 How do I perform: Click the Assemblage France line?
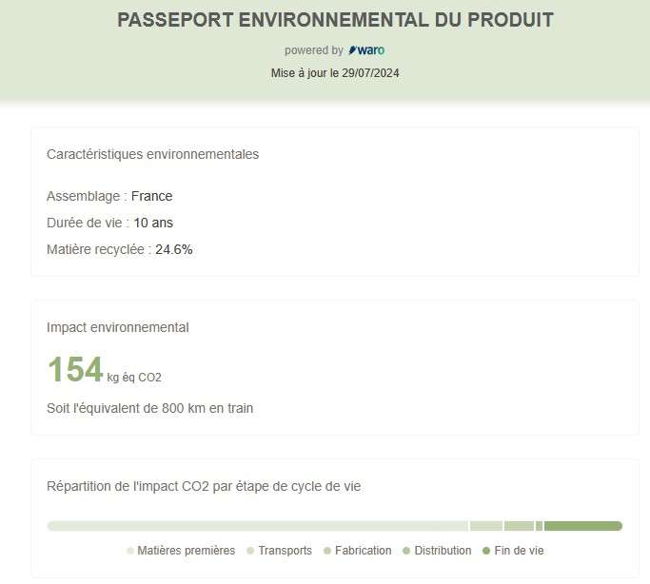(109, 196)
